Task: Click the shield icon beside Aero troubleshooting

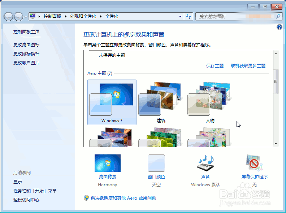Action: tap(86, 198)
